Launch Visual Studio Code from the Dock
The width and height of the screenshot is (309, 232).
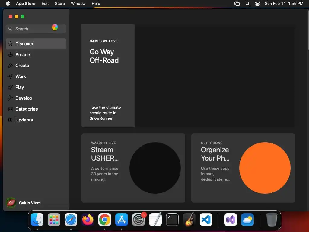click(206, 220)
